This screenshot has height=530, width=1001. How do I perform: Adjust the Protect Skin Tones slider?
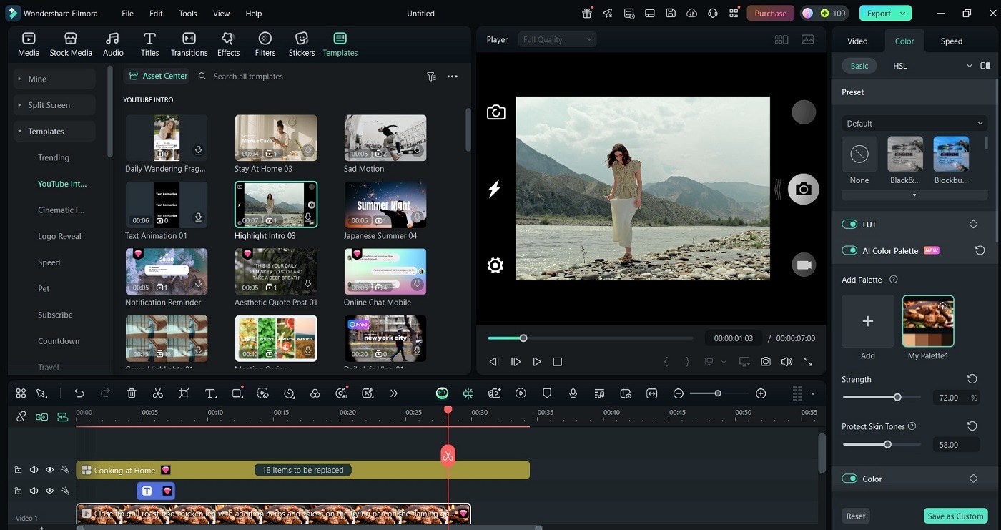(882, 444)
